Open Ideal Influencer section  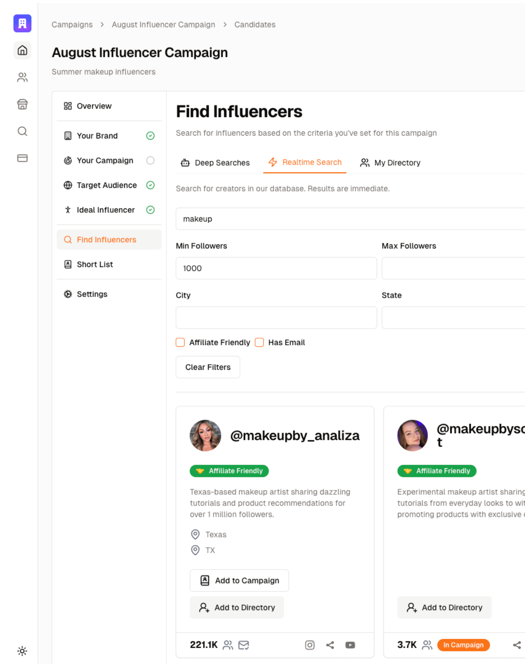point(109,210)
